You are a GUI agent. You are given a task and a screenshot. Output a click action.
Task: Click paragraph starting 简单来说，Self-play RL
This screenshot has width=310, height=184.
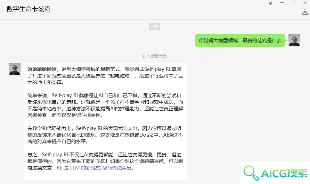pyautogui.click(x=105, y=105)
